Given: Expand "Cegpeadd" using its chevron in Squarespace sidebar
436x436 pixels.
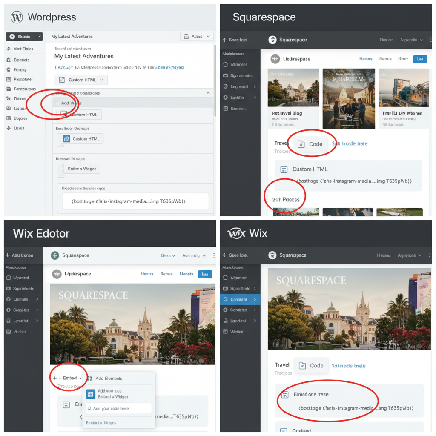Looking at the screenshot, I should click(255, 86).
